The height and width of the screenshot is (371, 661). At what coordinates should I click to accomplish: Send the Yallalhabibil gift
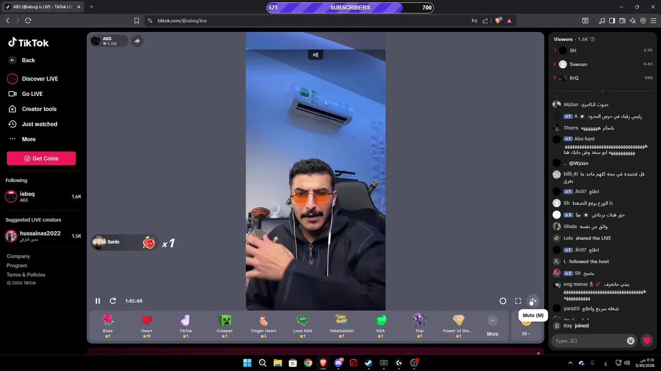click(x=341, y=326)
